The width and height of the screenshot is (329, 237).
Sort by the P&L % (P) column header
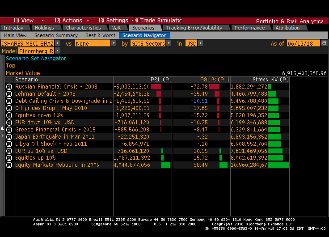[x=201, y=80]
